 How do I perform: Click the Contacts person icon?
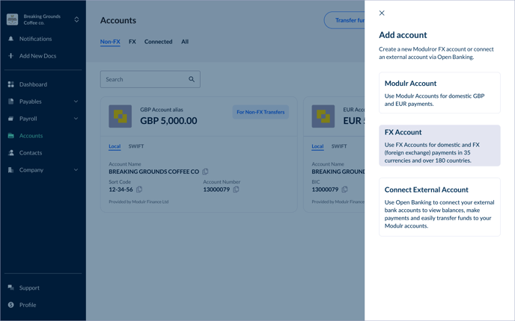point(10,152)
